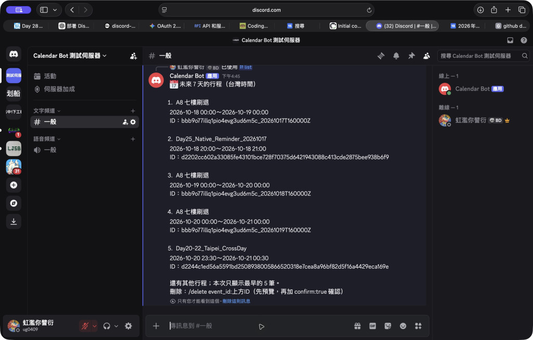This screenshot has height=340, width=533.
Task: Join 一般 voice channel
Action: point(85,150)
